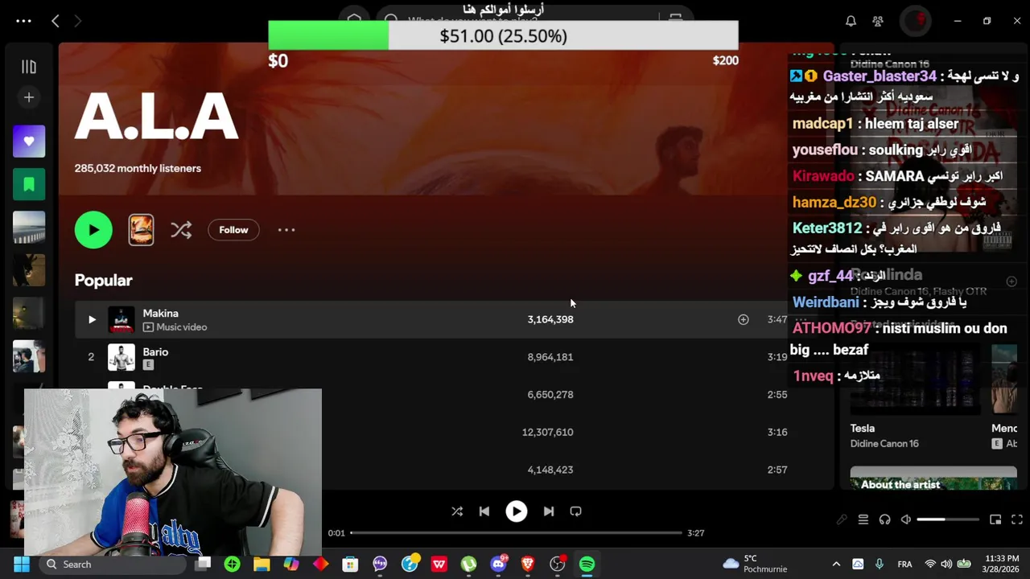Open Your Library sidebar icon
The height and width of the screenshot is (579, 1030).
tap(29, 67)
